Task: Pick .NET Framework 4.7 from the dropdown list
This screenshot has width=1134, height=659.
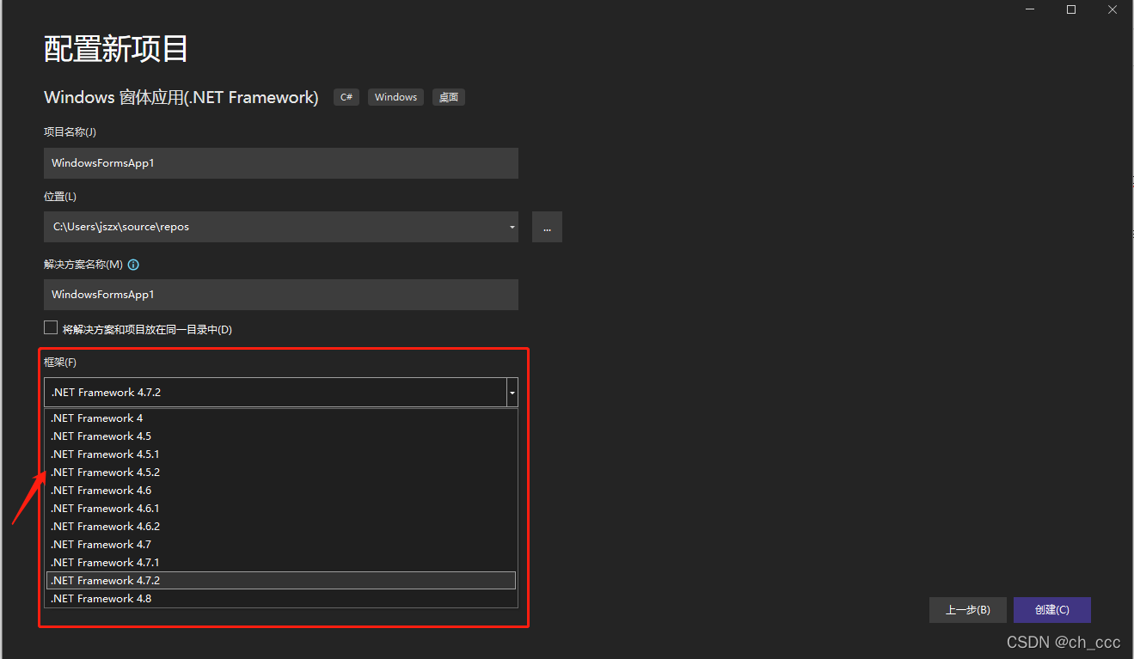Action: click(x=281, y=545)
